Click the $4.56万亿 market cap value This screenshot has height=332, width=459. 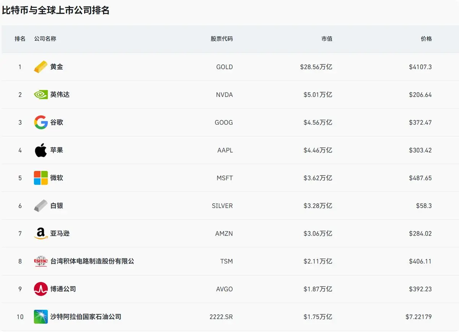coord(318,122)
